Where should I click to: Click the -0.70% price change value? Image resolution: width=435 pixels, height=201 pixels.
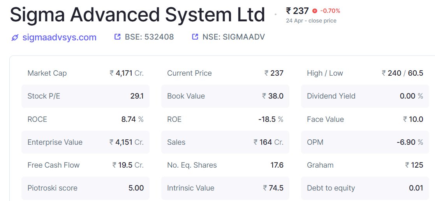330,11
